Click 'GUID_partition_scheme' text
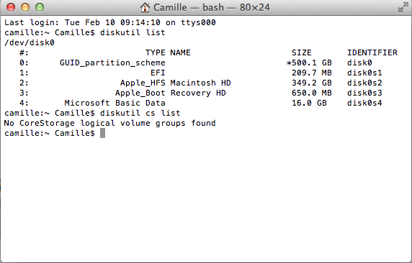This screenshot has height=263, width=412. click(x=112, y=63)
